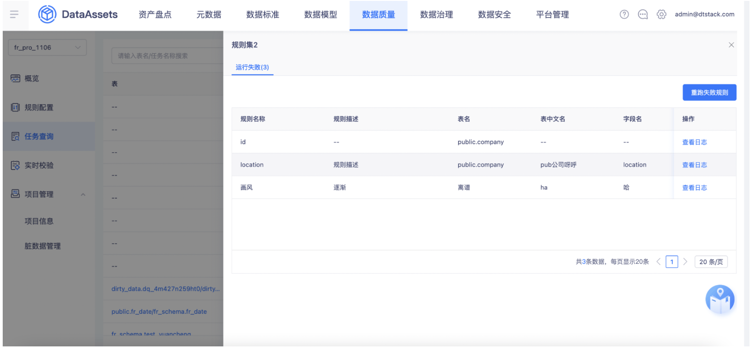Open the 资产盘点 top menu
754x350 pixels.
point(155,14)
